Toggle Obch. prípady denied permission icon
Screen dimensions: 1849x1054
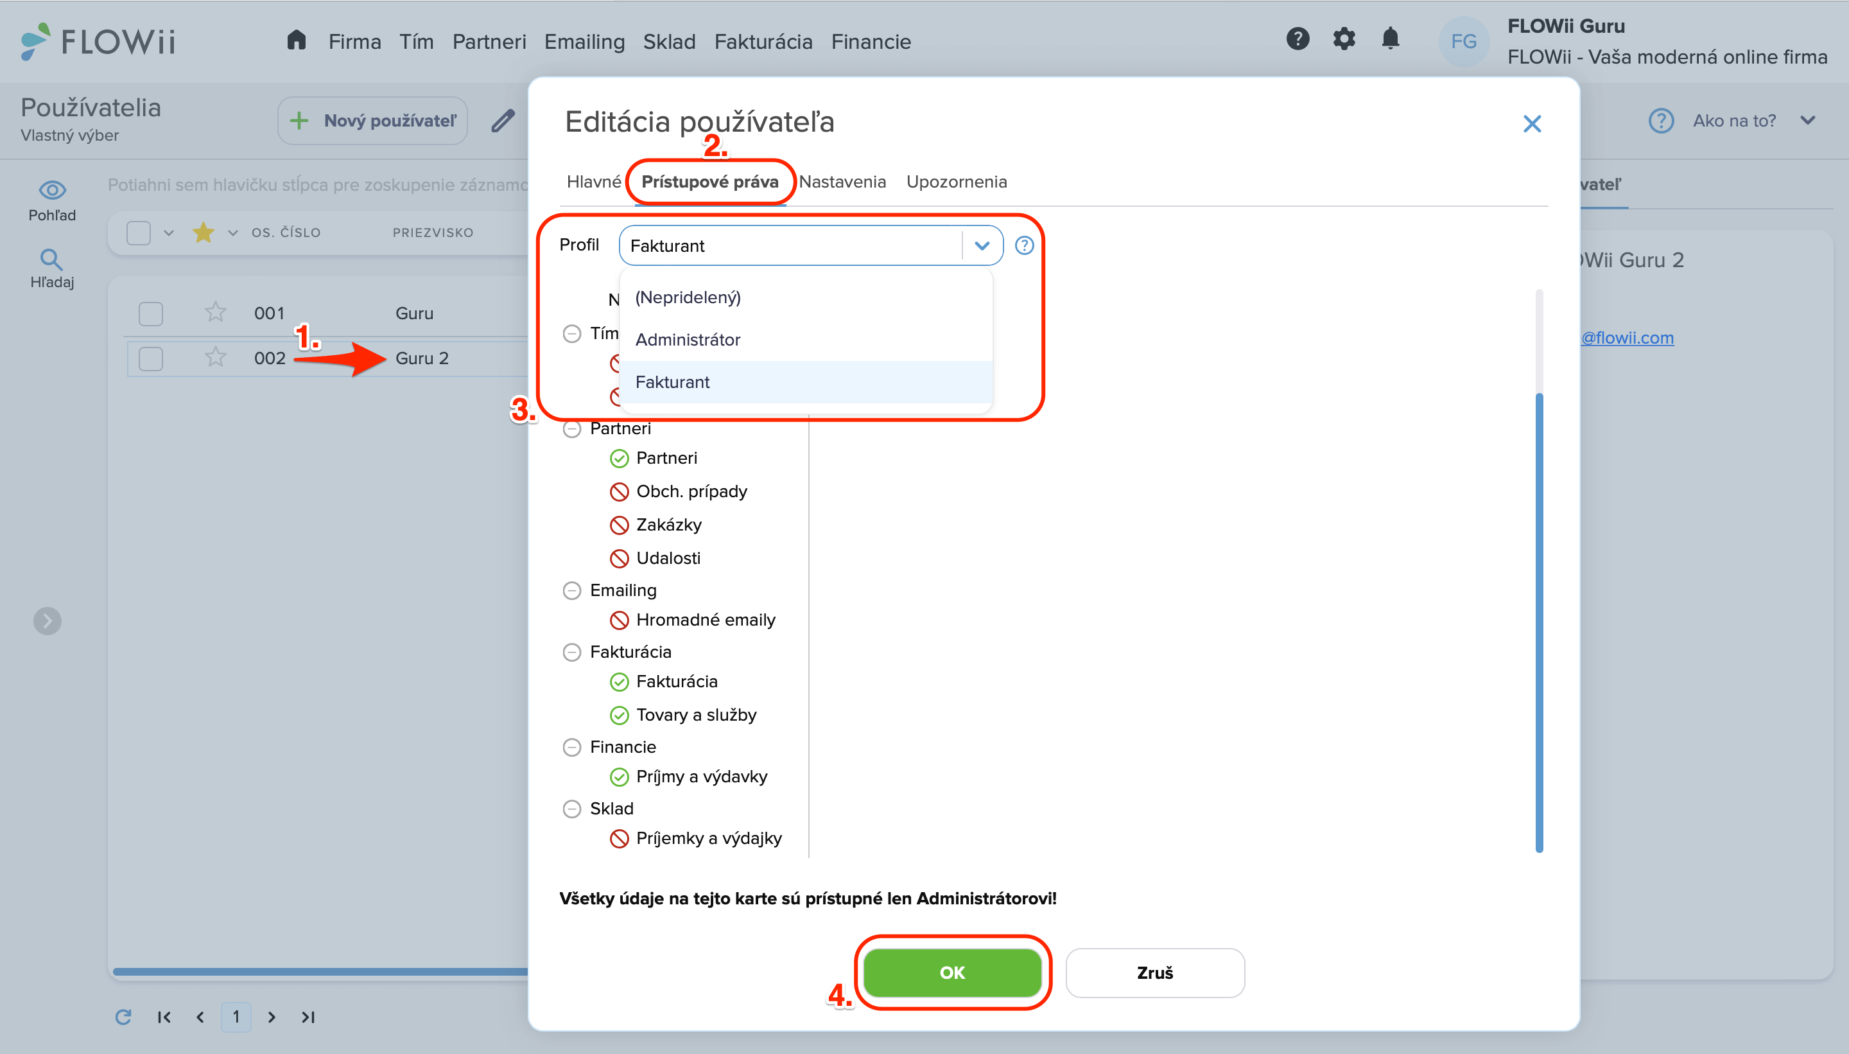620,491
